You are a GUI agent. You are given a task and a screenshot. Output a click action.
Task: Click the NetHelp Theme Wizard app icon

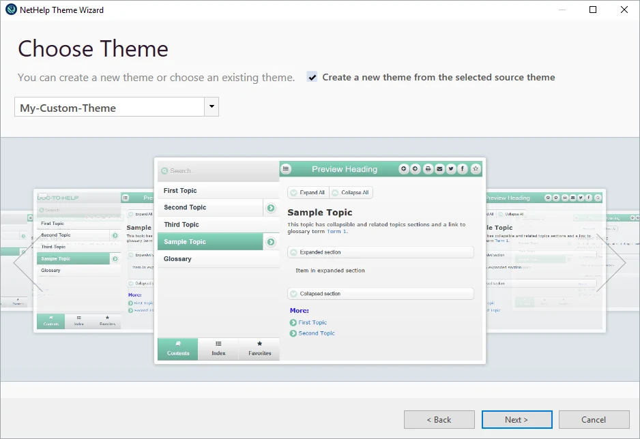tap(11, 10)
